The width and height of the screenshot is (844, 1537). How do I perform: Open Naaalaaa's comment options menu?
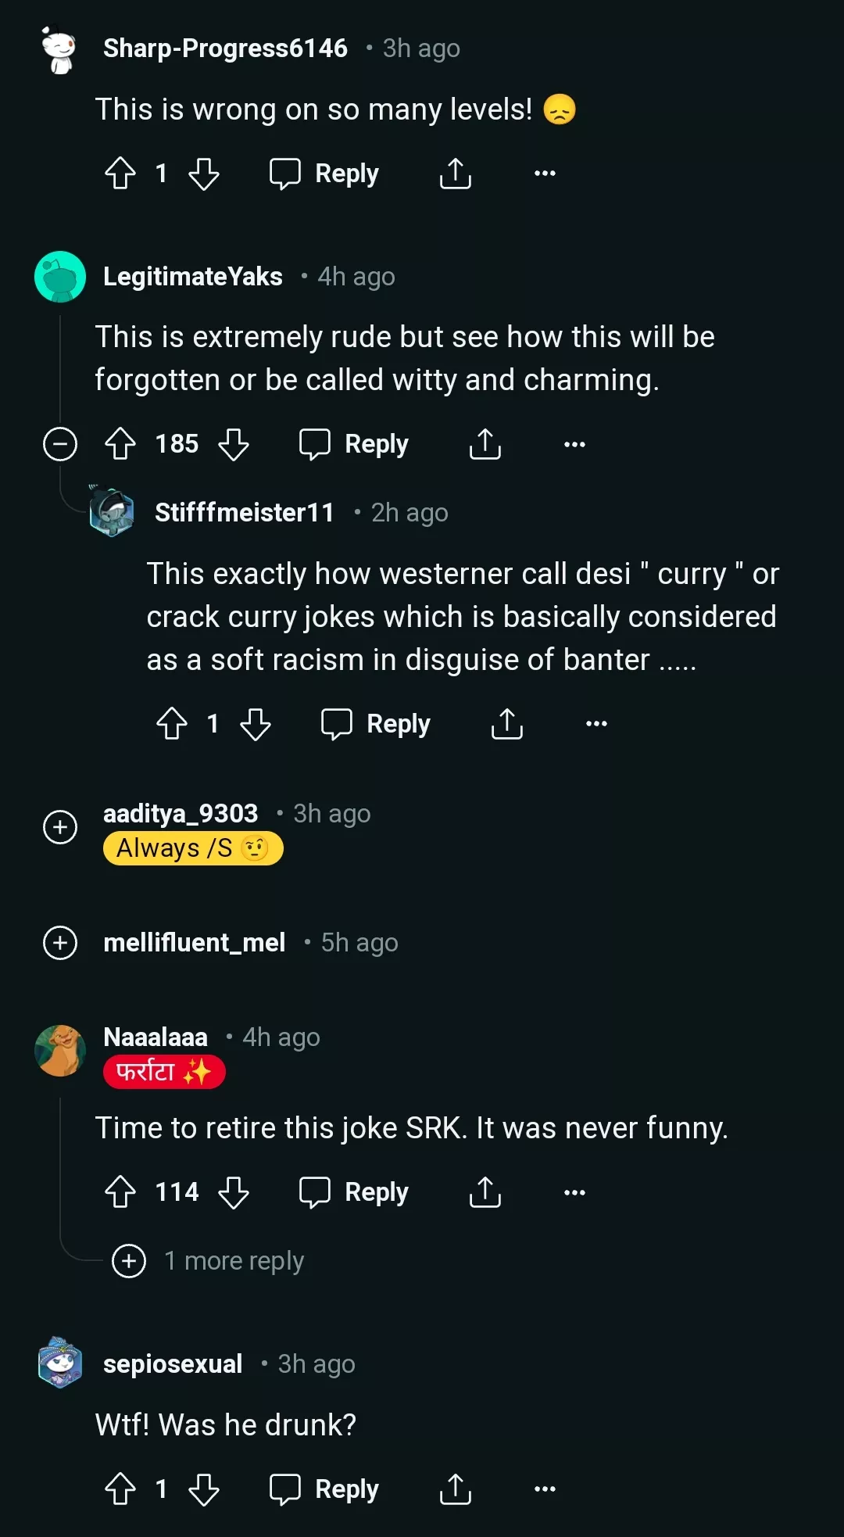[x=574, y=1191]
